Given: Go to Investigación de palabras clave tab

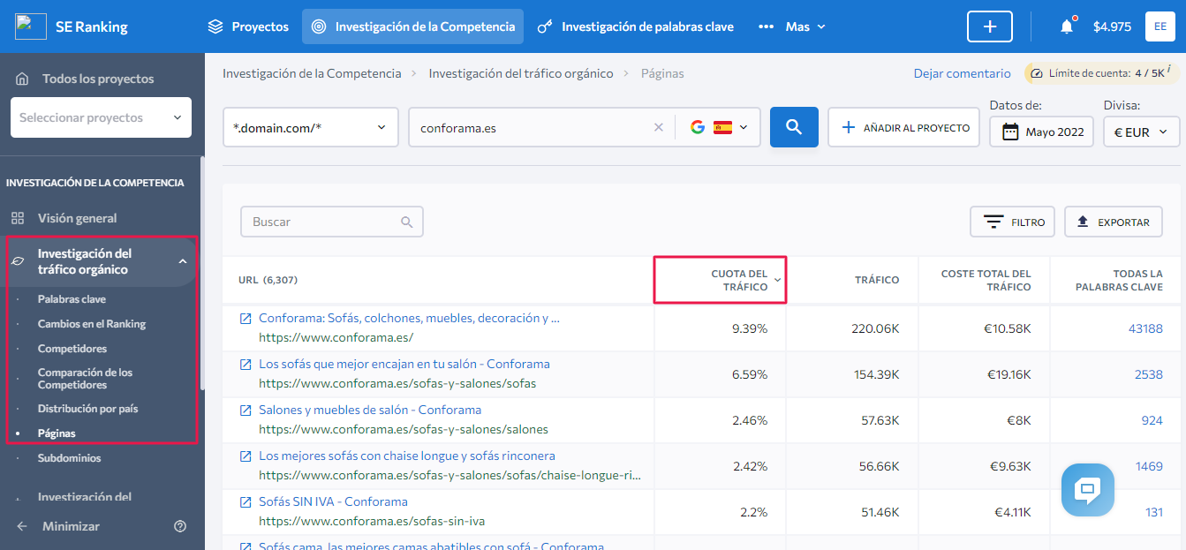Looking at the screenshot, I should 636,26.
